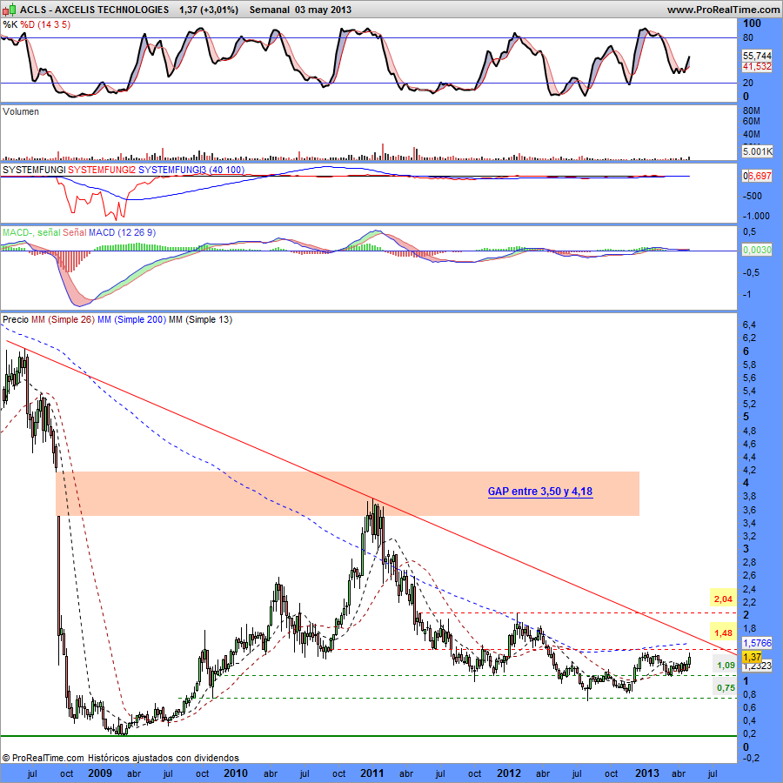Select the MM (Simple 200) moving average label

(132, 319)
